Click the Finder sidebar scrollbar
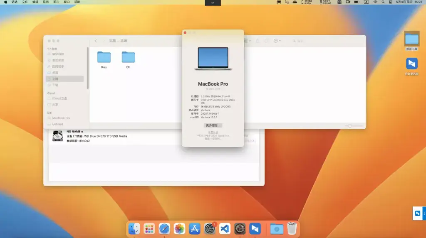426x238 pixels. point(87,68)
